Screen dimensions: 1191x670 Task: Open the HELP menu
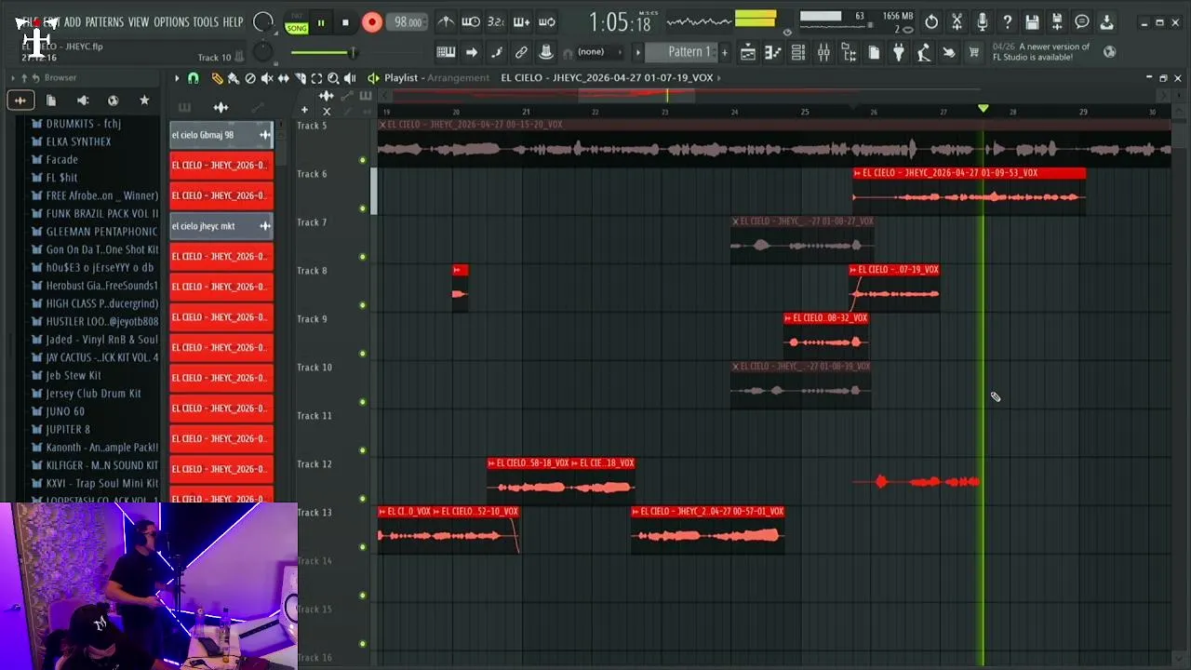pos(233,22)
